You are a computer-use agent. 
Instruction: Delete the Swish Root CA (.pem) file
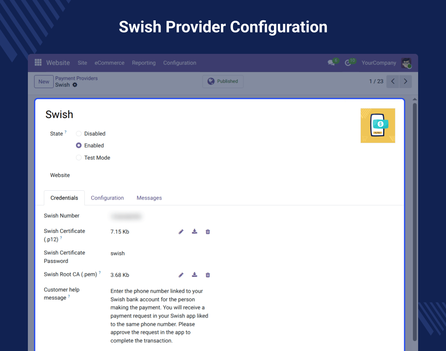tap(207, 275)
